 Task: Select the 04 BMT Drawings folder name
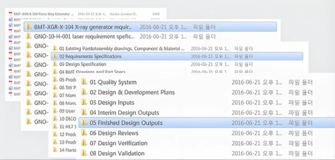click(92, 72)
